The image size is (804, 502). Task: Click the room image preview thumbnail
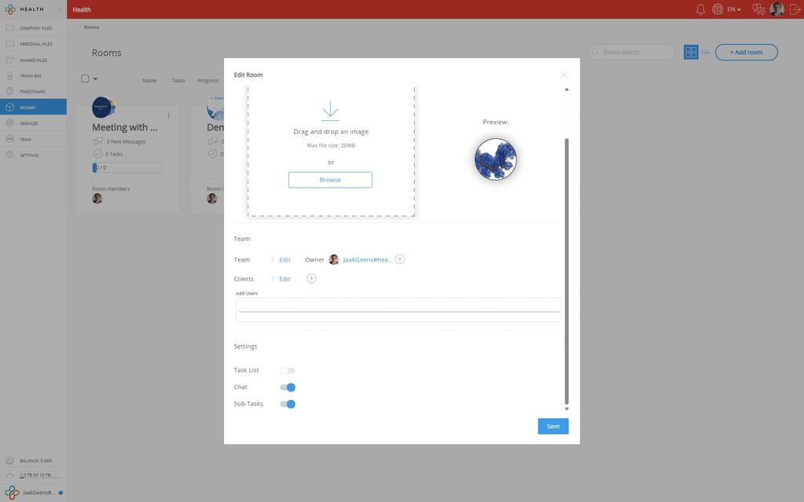tap(495, 159)
